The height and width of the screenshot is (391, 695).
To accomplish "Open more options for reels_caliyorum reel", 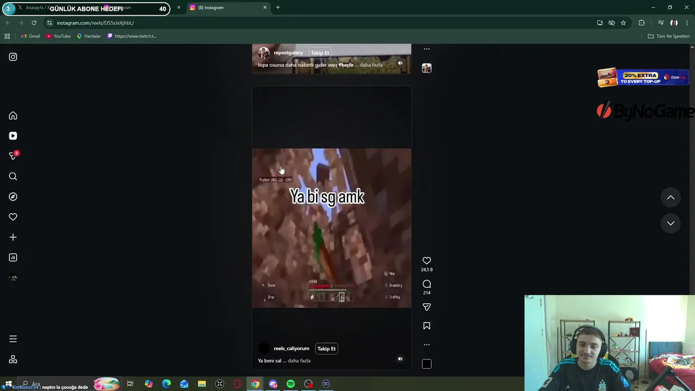I will click(x=427, y=344).
